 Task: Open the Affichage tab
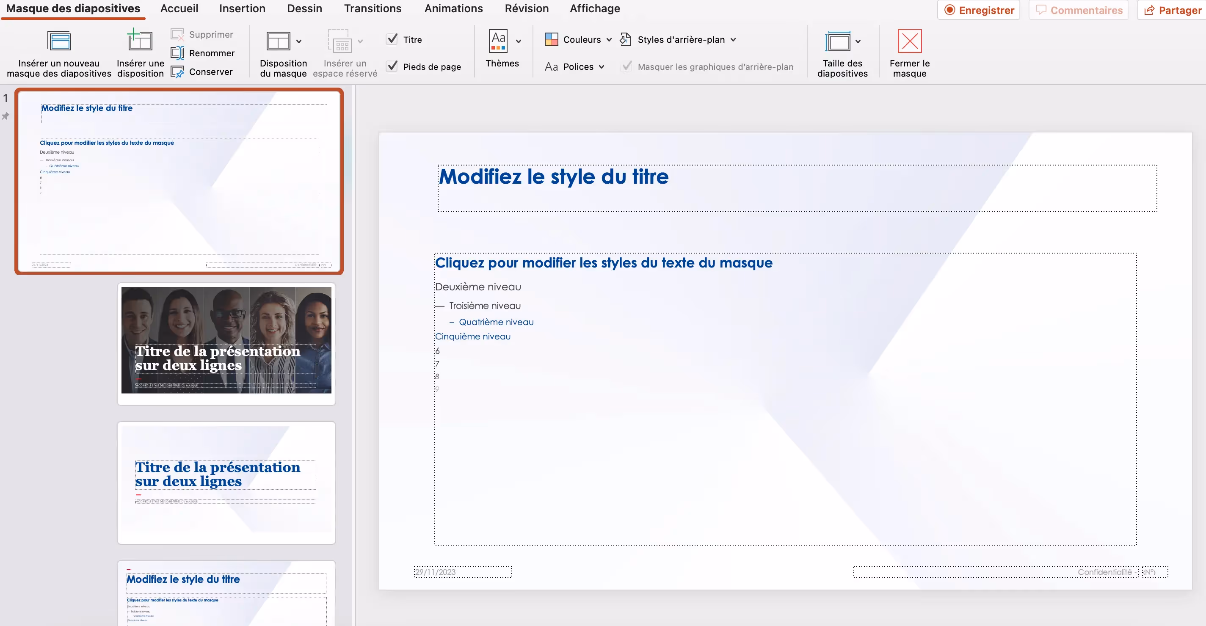pyautogui.click(x=594, y=8)
